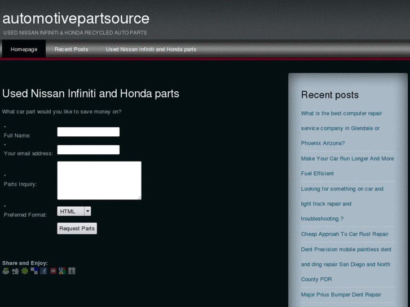
Task: Click the red Mixx share icon
Action: point(53,271)
